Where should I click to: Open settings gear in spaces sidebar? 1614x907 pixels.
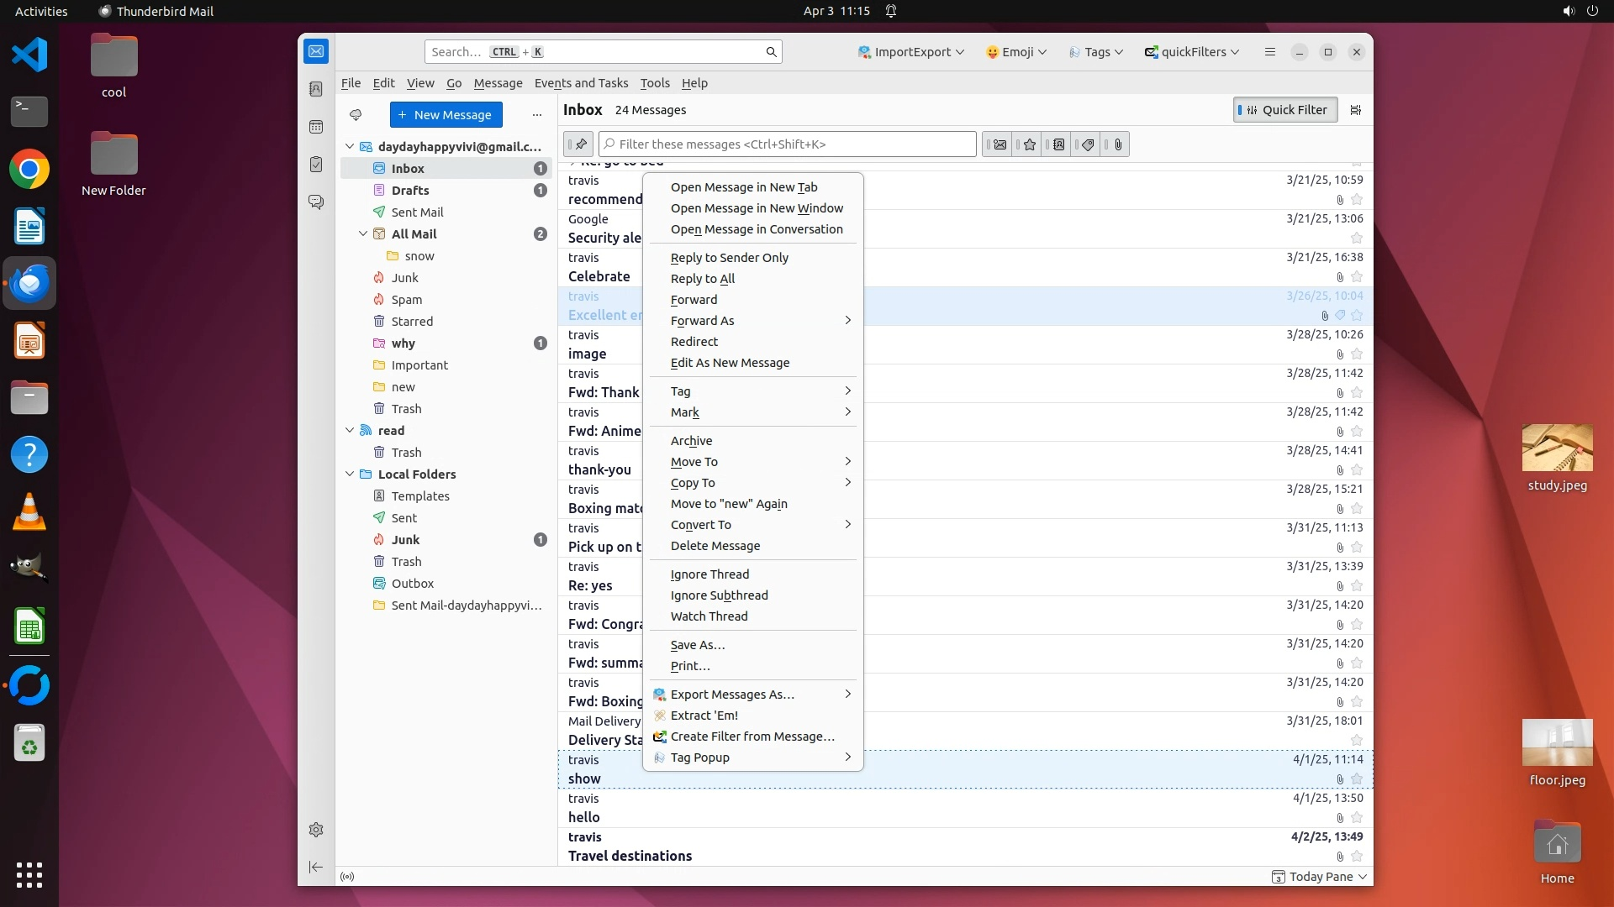[x=316, y=830]
